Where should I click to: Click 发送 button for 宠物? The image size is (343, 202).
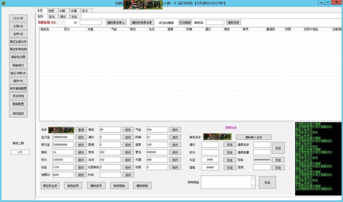coord(278,167)
